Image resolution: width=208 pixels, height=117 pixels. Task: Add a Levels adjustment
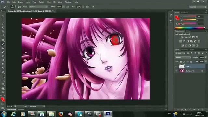coord(186,37)
